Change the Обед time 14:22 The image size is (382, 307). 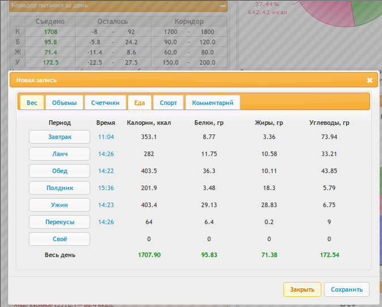106,171
